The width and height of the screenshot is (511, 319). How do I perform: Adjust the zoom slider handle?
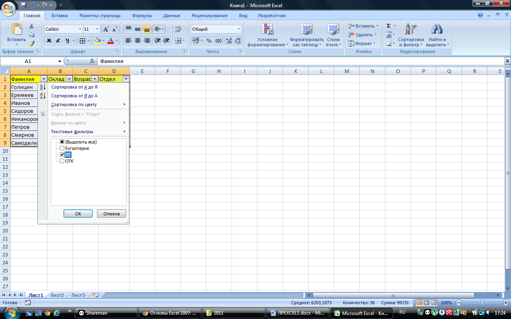482,303
